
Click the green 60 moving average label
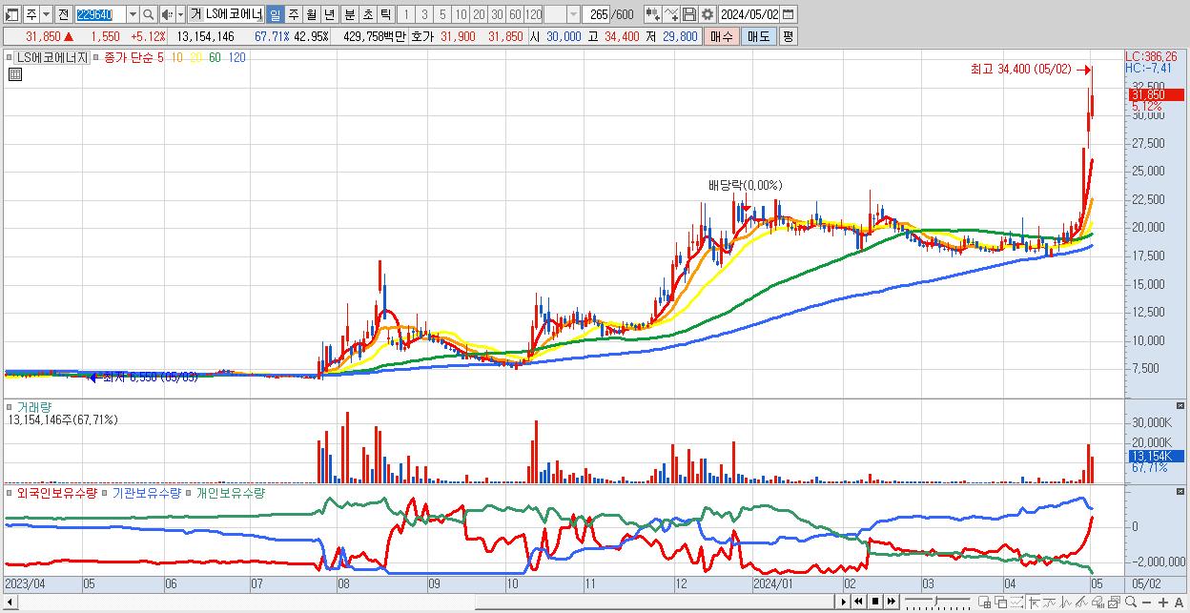click(x=215, y=57)
